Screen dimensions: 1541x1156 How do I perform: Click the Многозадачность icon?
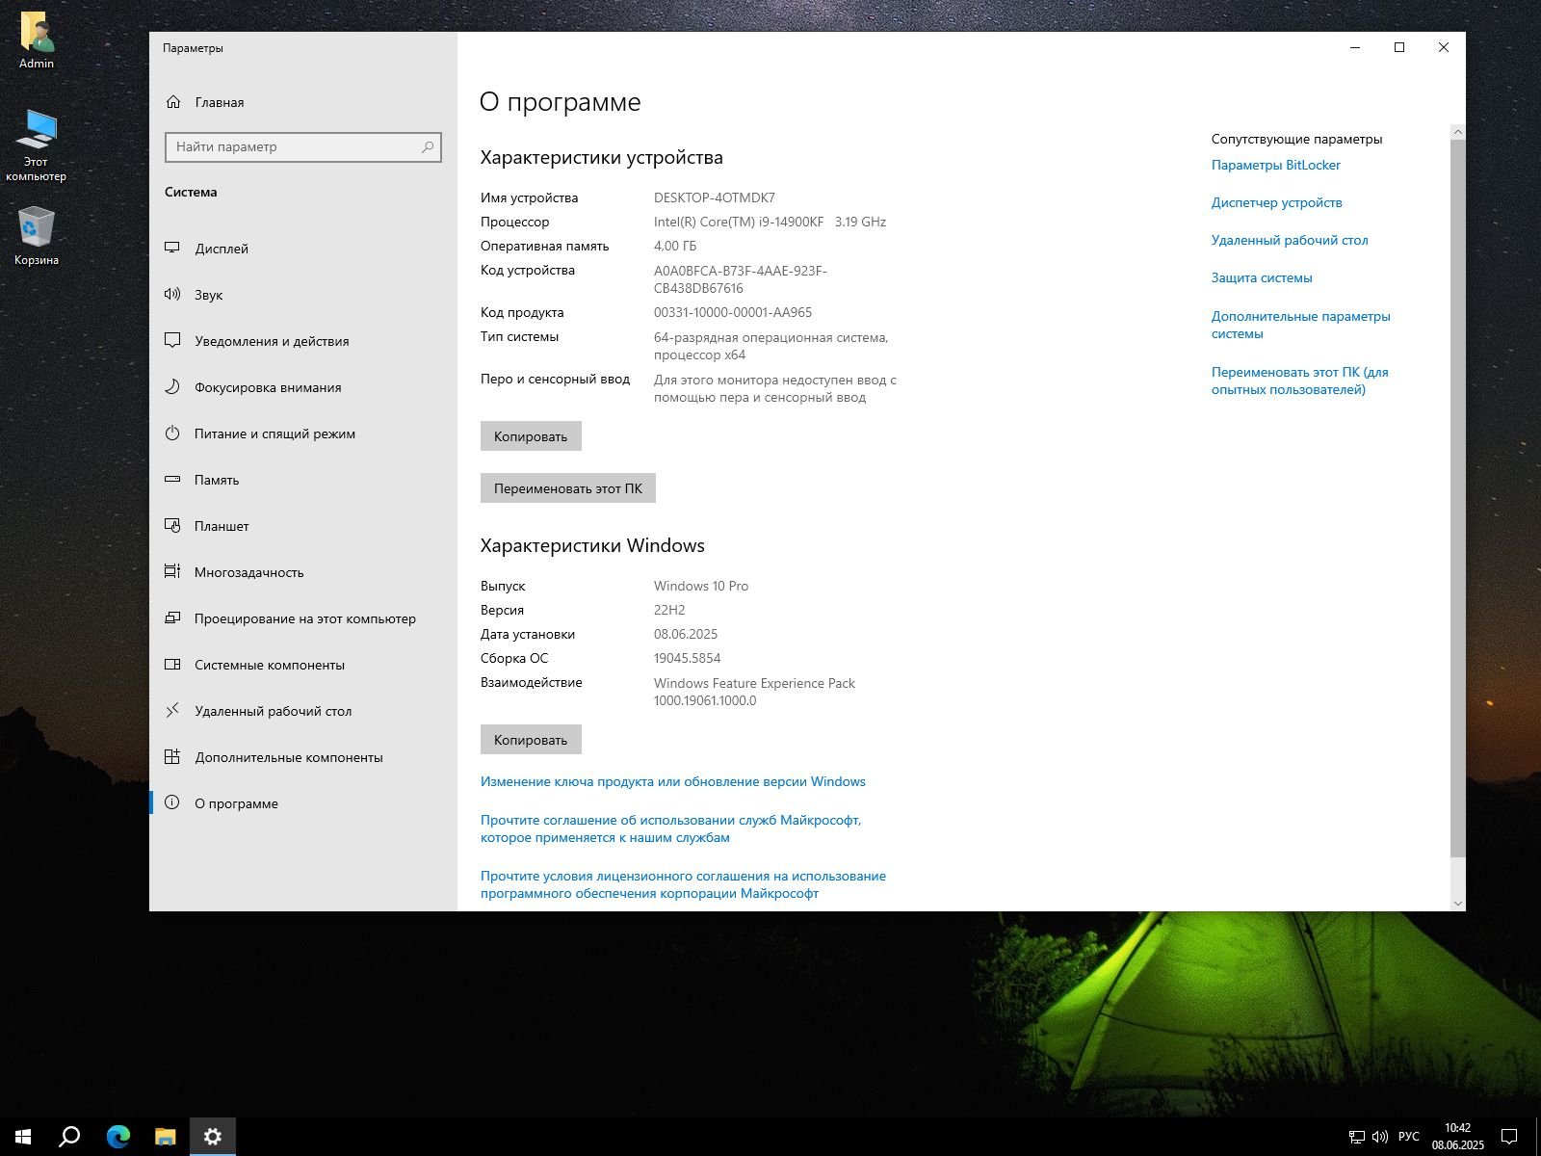172,572
